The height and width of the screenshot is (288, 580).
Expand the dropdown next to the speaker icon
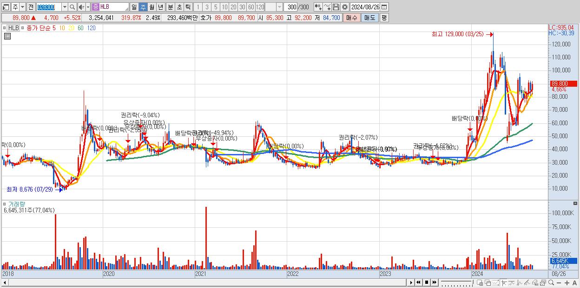click(88, 7)
